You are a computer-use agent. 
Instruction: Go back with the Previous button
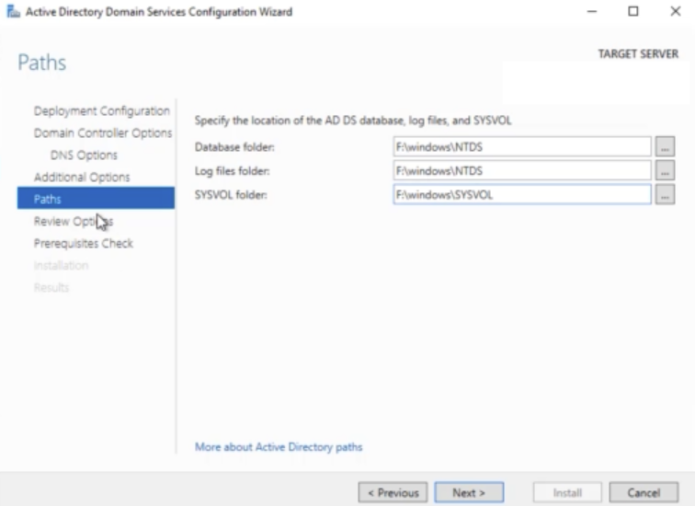pyautogui.click(x=393, y=492)
